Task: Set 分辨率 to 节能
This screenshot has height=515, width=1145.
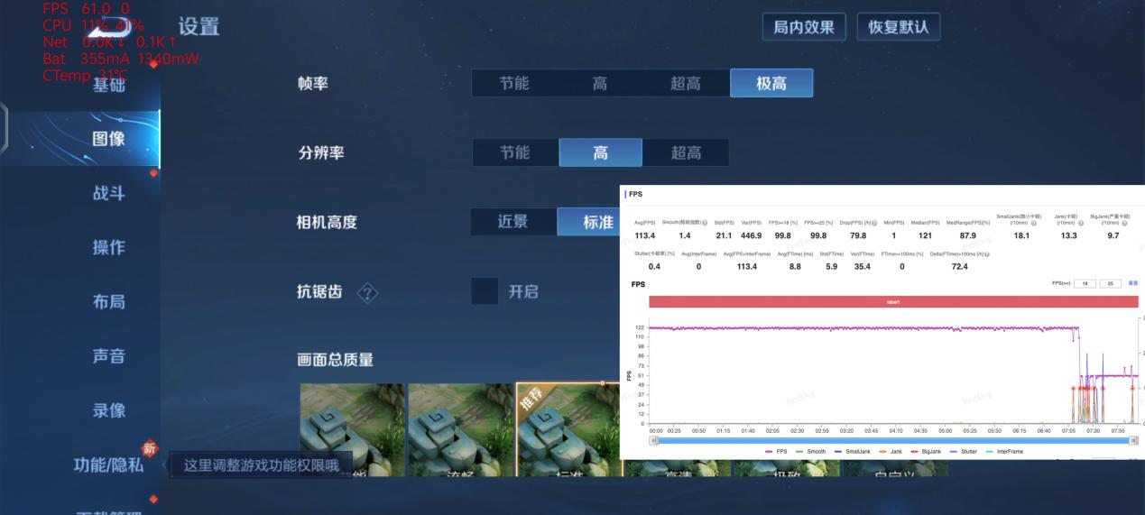Action: point(514,152)
